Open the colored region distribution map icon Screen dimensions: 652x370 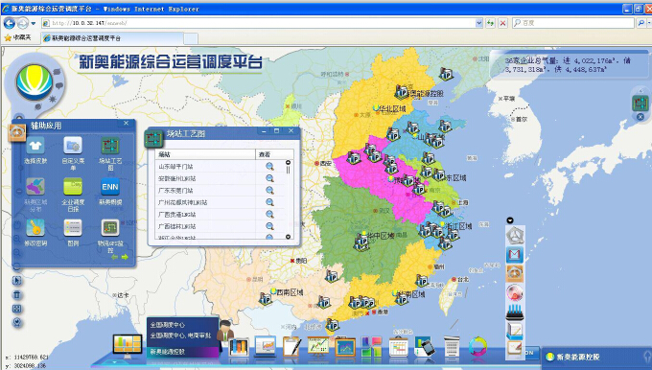[x=35, y=187]
